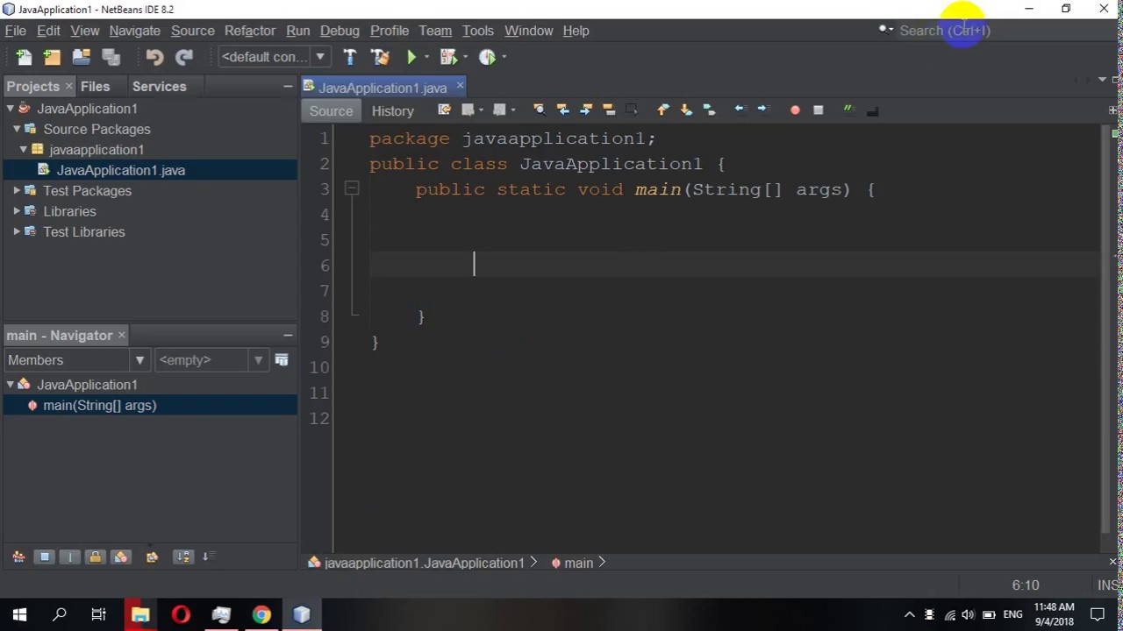The height and width of the screenshot is (631, 1123).
Task: Debug Project toolbar icon
Action: tap(448, 57)
